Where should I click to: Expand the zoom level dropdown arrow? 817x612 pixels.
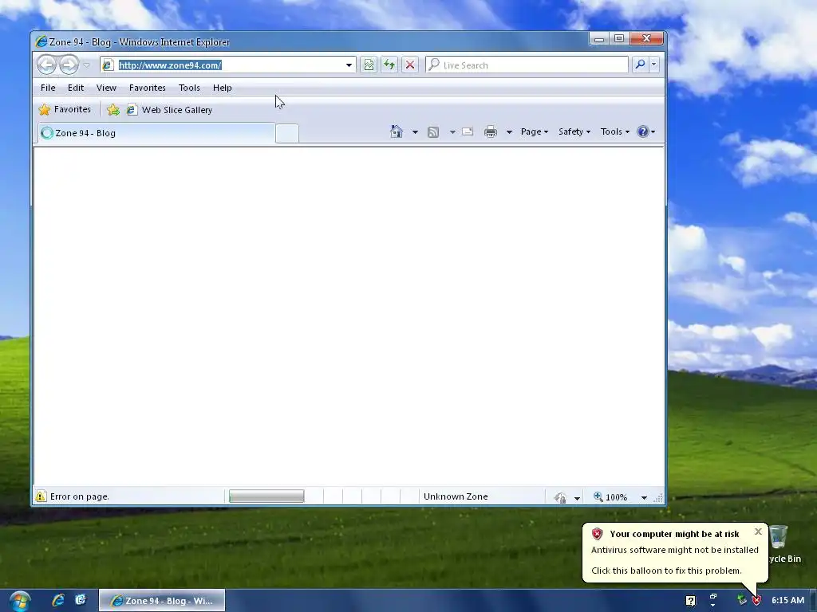tap(644, 497)
